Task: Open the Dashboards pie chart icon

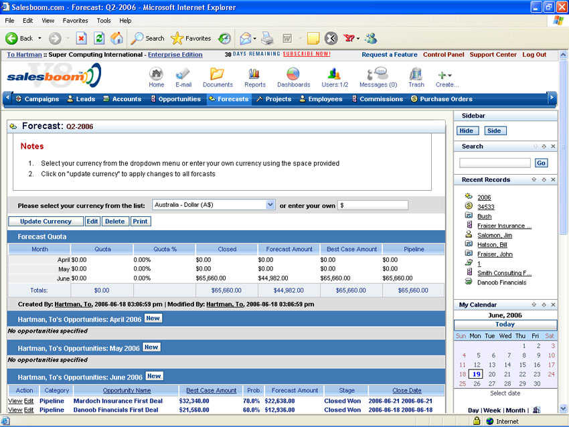Action: (293, 75)
